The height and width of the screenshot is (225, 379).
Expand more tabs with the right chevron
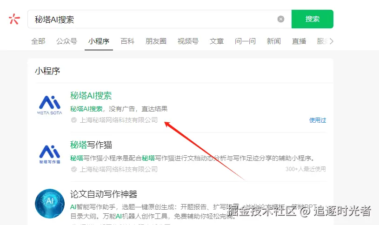332,41
